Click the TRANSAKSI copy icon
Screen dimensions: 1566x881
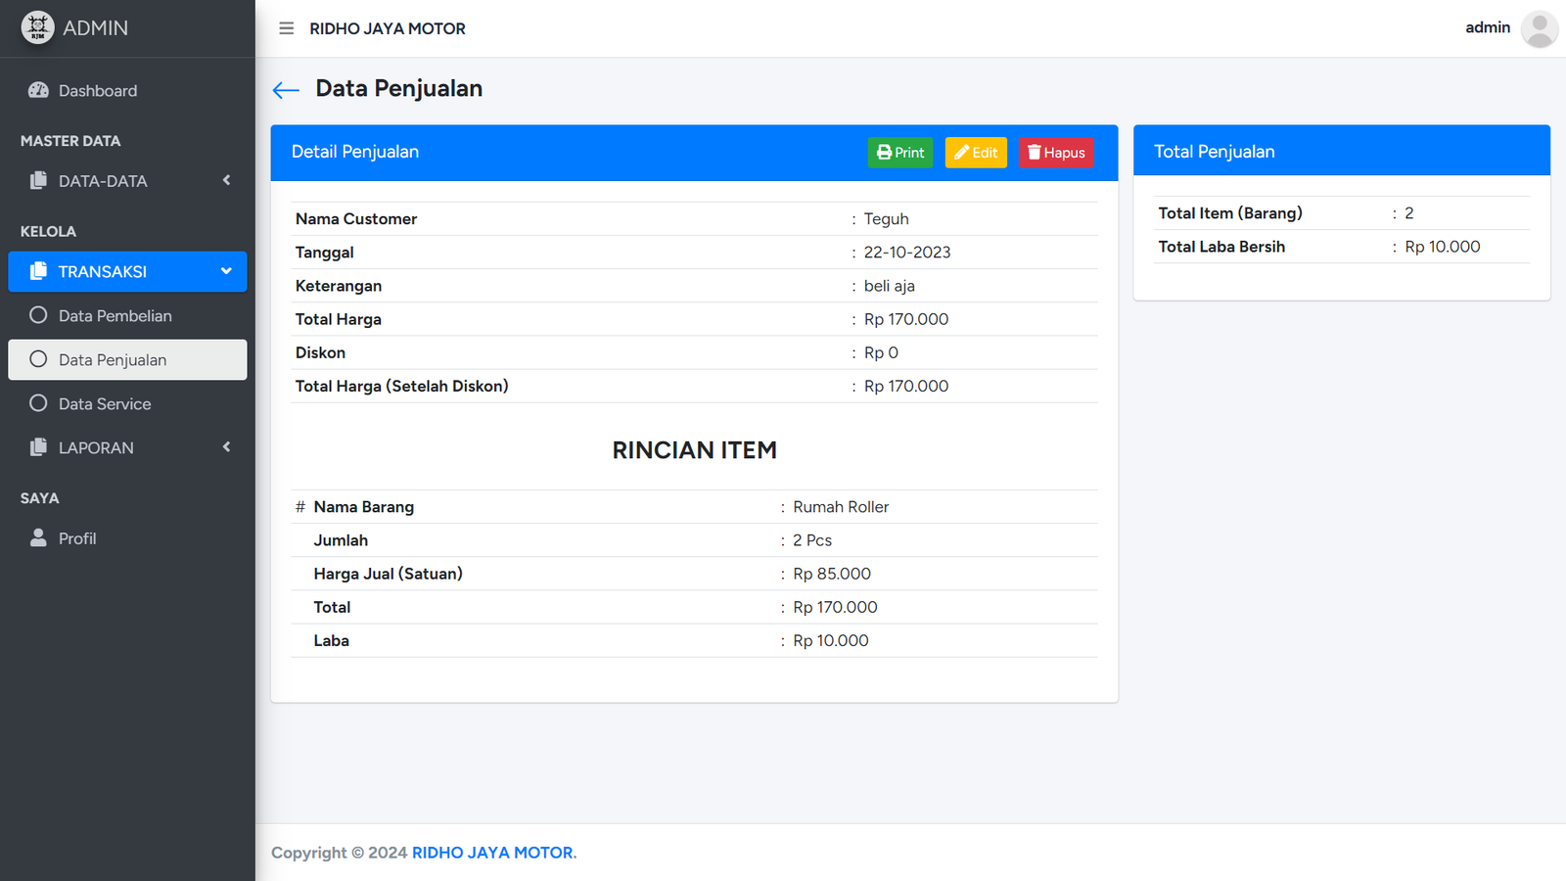coord(38,271)
